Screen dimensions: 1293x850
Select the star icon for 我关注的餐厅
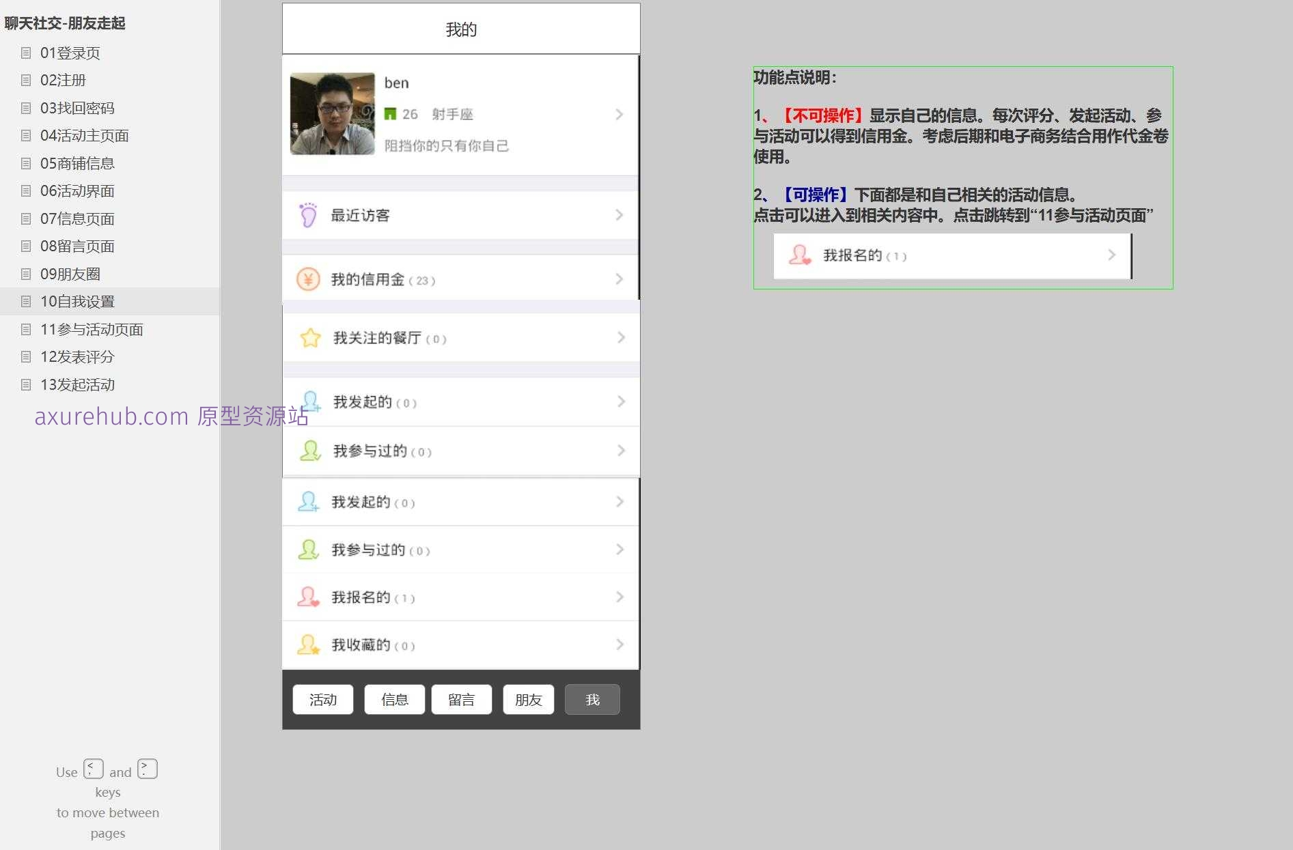pos(309,337)
